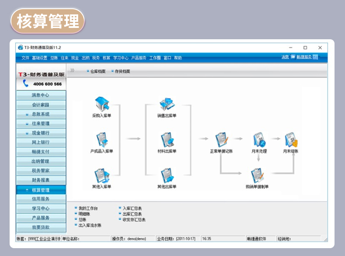Select 财务报表 in the sidebar
Screen dimensions: 345x256
[x=41, y=180]
